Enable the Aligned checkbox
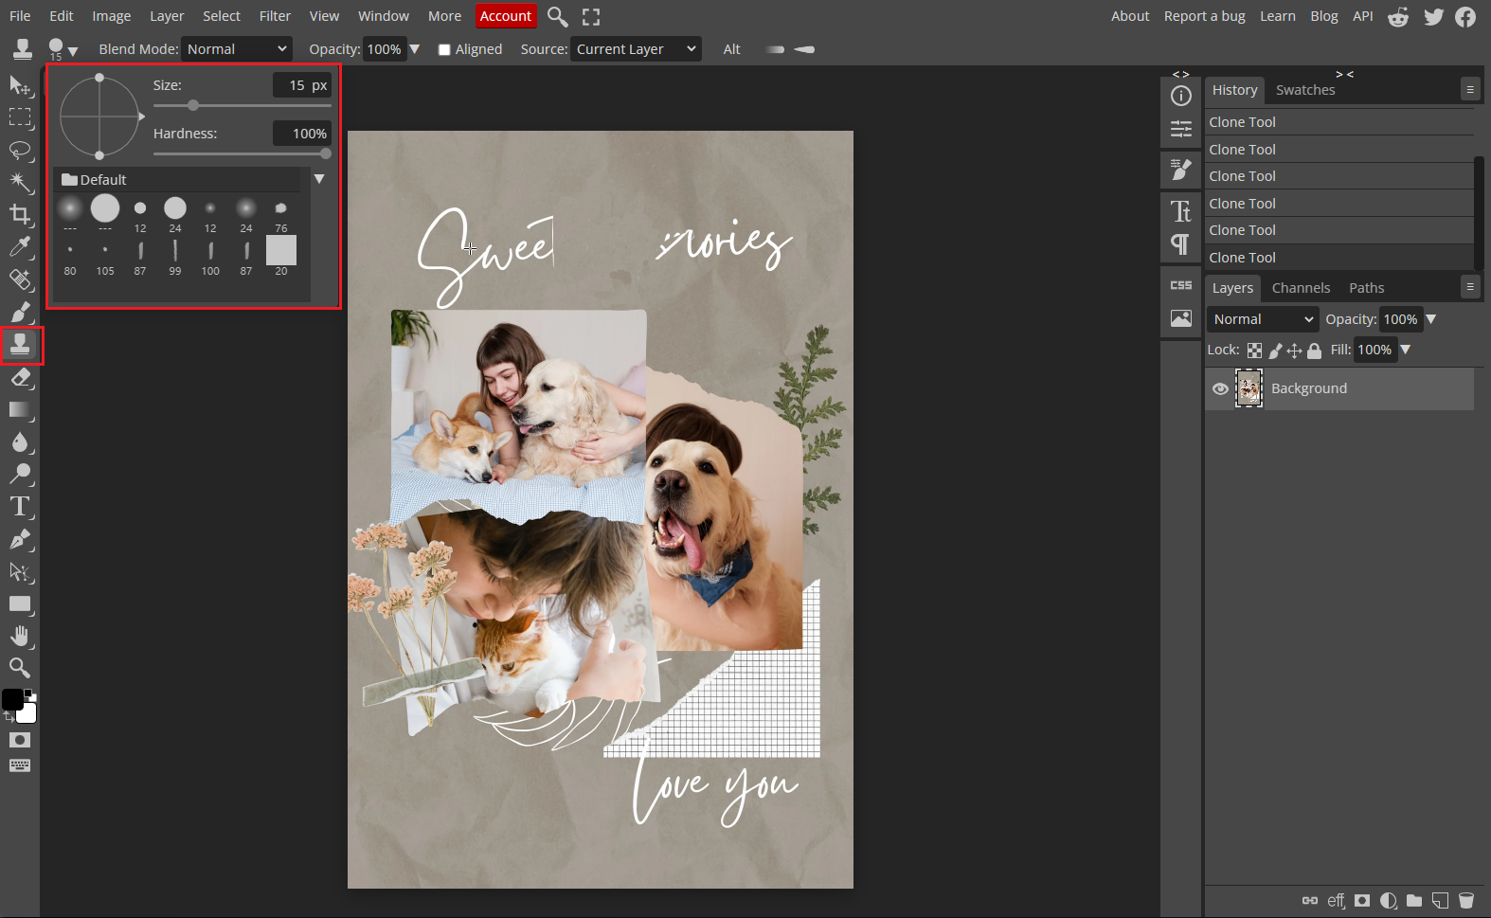Screen dimensions: 1491x918 pos(444,49)
